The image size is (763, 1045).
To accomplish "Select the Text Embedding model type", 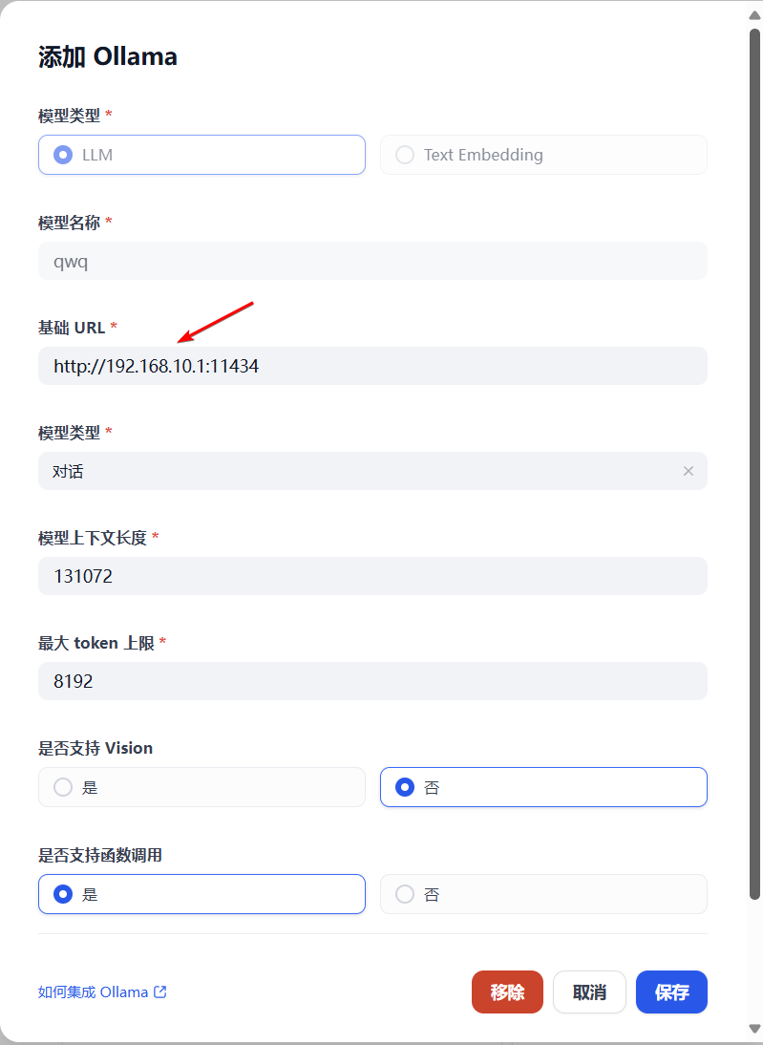I will click(x=543, y=155).
